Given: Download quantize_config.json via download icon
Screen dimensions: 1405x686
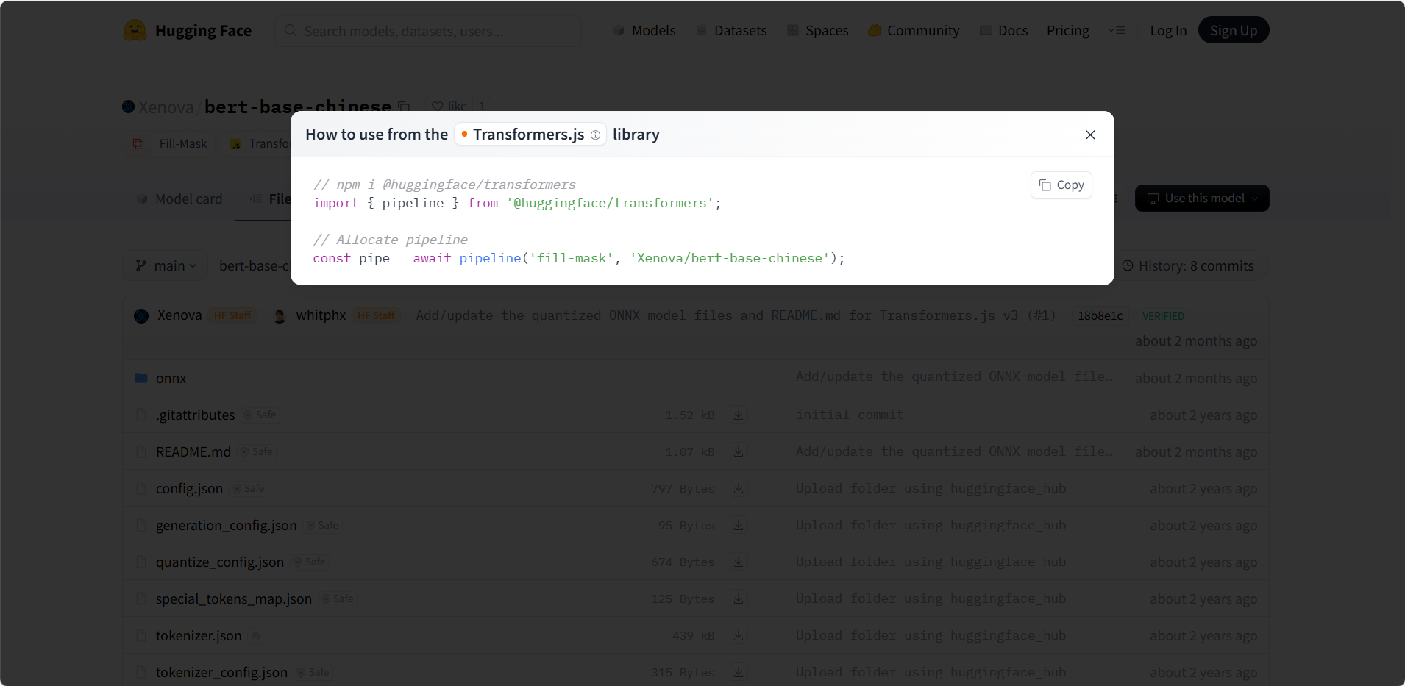Looking at the screenshot, I should coord(739,562).
